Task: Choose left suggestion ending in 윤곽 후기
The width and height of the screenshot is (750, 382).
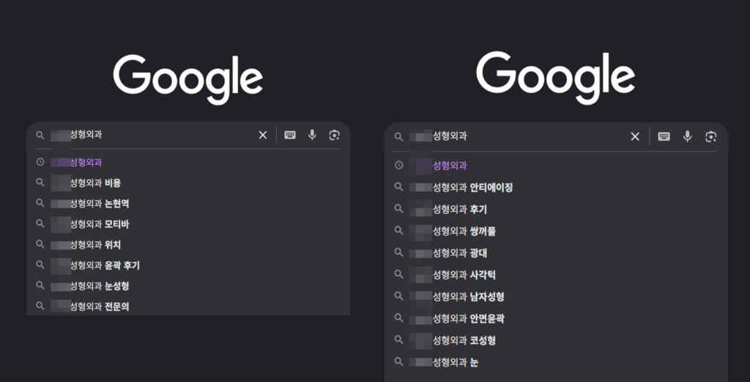Action: (x=188, y=265)
